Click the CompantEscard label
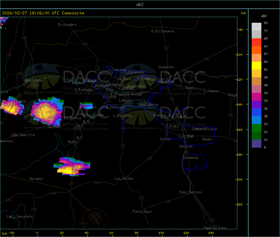This screenshot has width=280, height=237. pos(204,129)
